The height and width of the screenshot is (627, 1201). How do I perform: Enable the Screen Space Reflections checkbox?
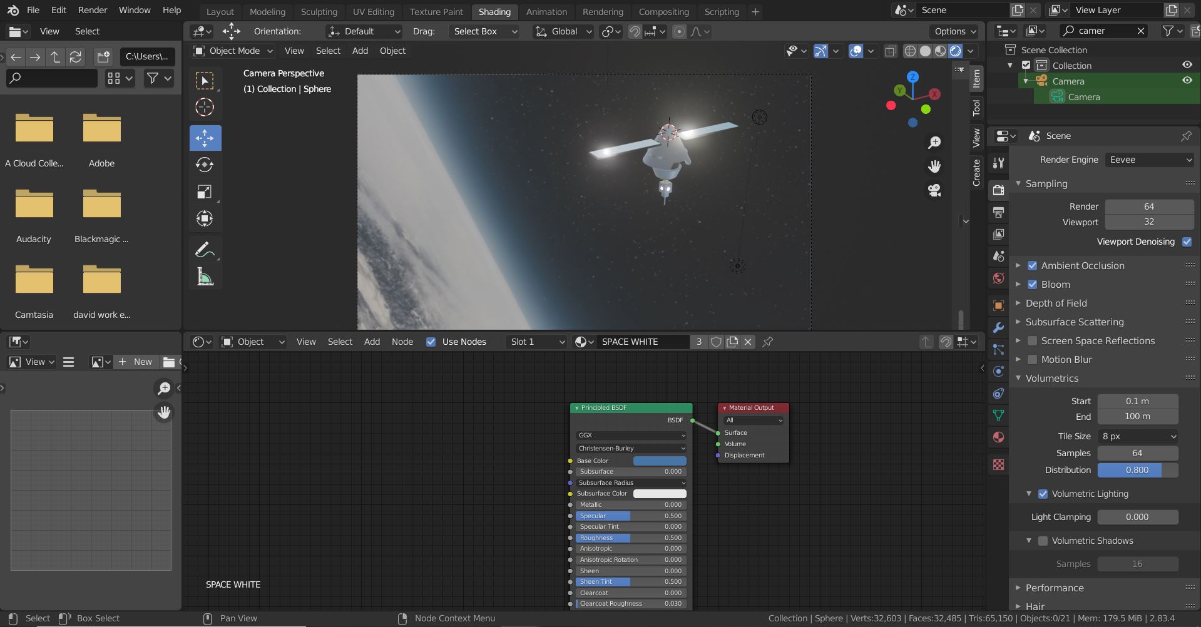(x=1033, y=341)
